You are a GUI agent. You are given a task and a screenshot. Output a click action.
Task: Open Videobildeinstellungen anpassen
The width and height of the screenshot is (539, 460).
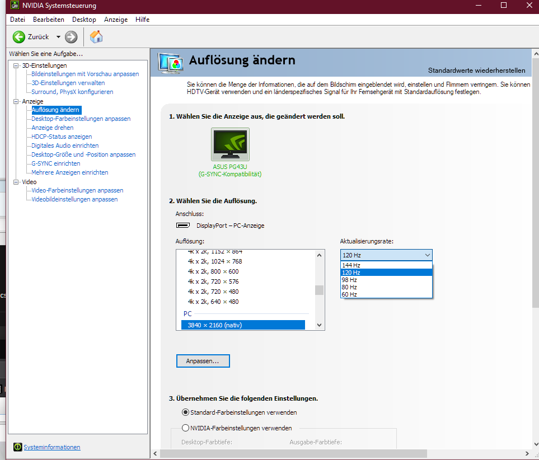coord(74,199)
